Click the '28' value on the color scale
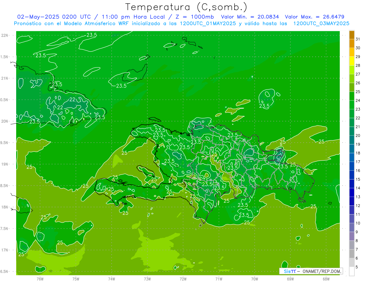 click(x=358, y=65)
